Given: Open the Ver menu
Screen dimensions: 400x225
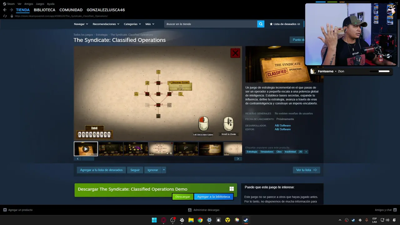Looking at the screenshot, I should point(19,4).
